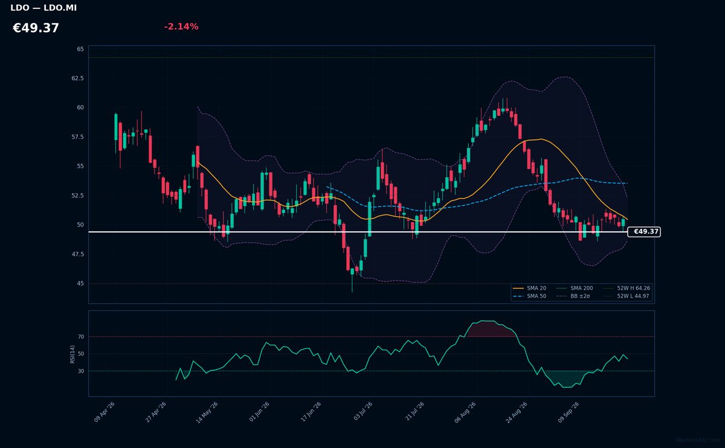Click the 62.5 price axis label

[x=77, y=78]
